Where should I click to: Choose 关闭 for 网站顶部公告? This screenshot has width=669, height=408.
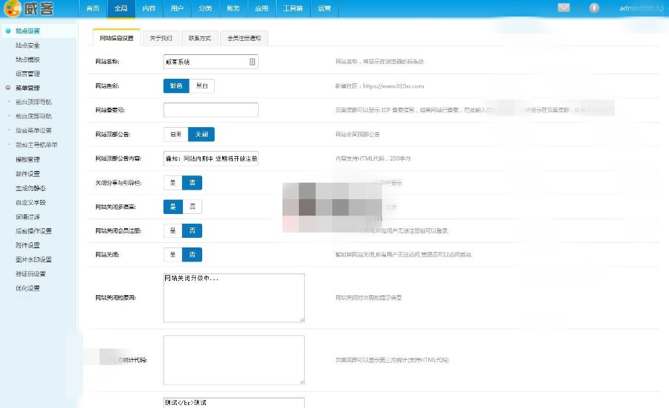[201, 134]
